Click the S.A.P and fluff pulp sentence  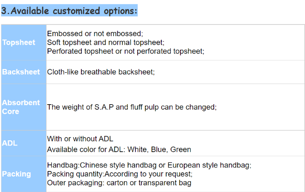coord(132,108)
